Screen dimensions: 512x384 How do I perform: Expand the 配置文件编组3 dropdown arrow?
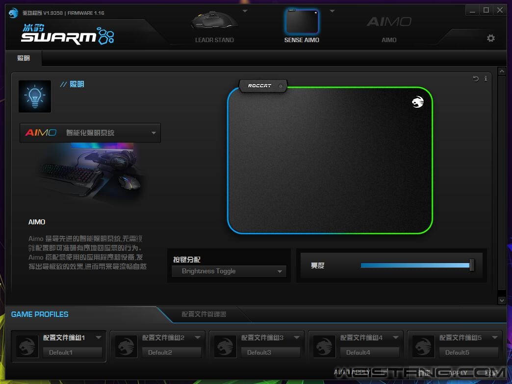pyautogui.click(x=297, y=337)
